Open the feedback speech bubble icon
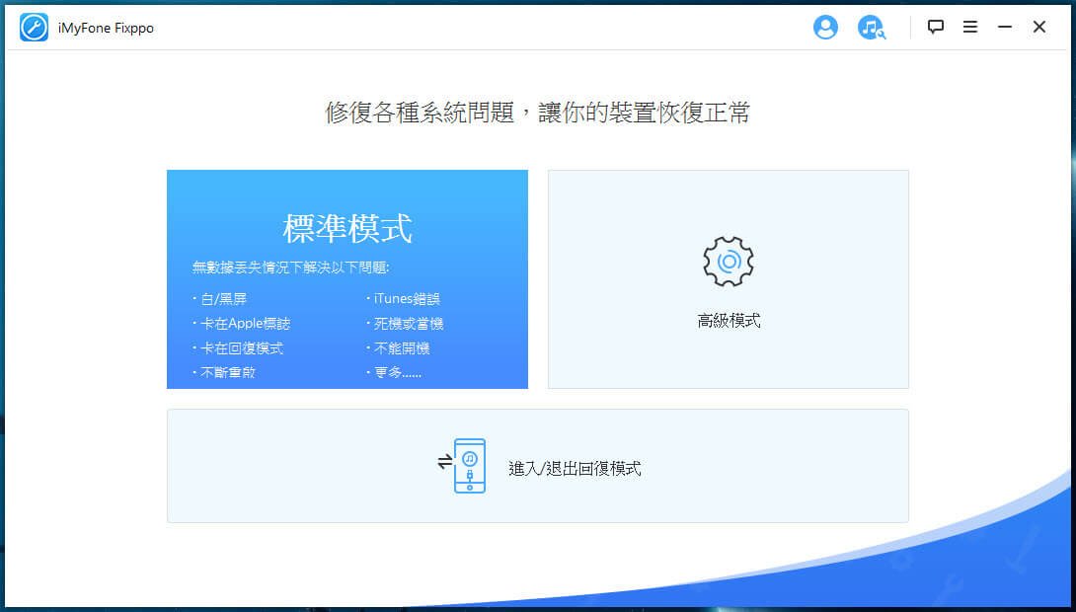 [936, 28]
